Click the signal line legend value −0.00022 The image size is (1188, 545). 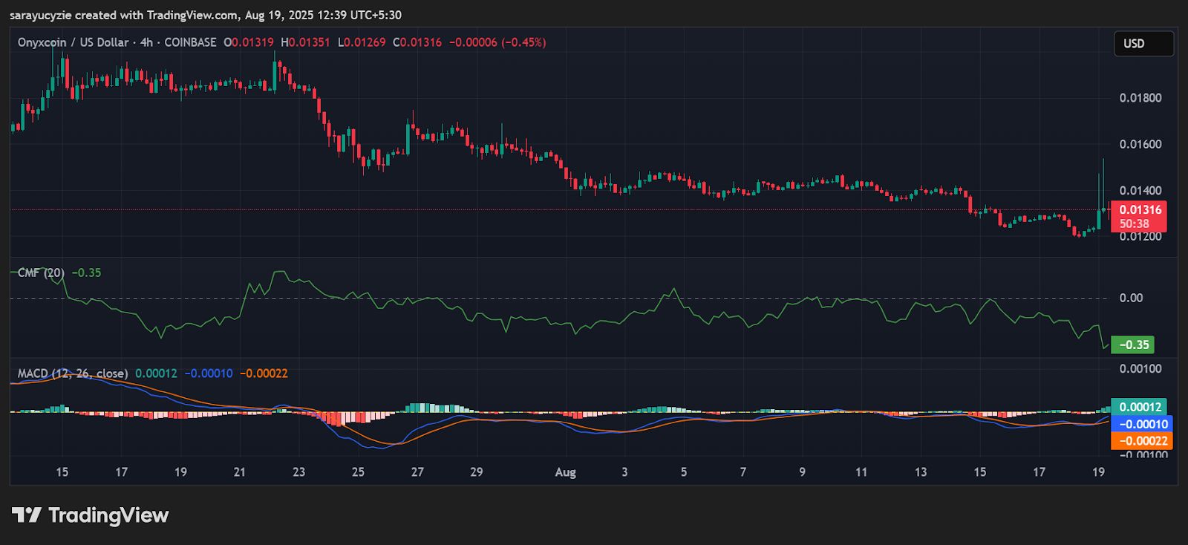(x=264, y=373)
